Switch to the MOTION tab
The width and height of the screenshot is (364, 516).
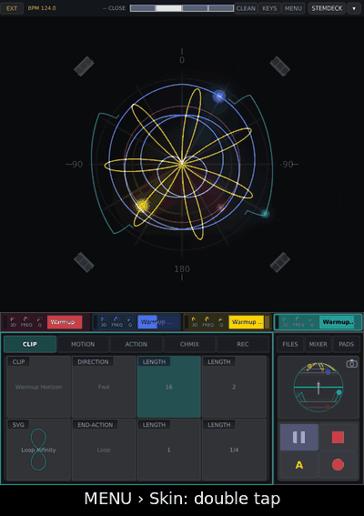coord(83,344)
